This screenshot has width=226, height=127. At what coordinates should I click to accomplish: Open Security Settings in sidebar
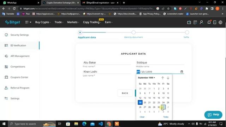click(20, 35)
